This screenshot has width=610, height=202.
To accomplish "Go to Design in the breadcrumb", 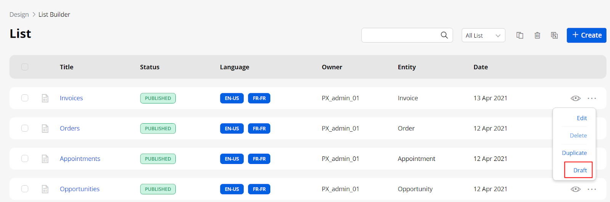I will pos(19,14).
